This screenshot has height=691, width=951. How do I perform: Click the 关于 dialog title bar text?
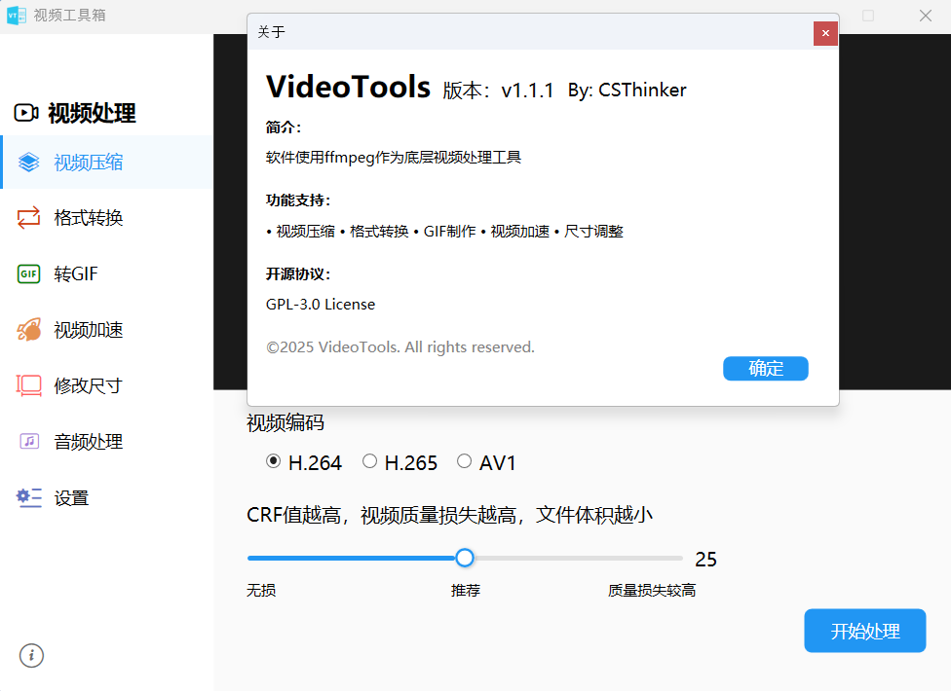(x=271, y=32)
